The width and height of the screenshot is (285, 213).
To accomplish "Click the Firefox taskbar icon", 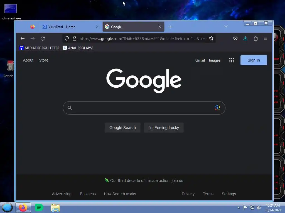I will point(23,207).
